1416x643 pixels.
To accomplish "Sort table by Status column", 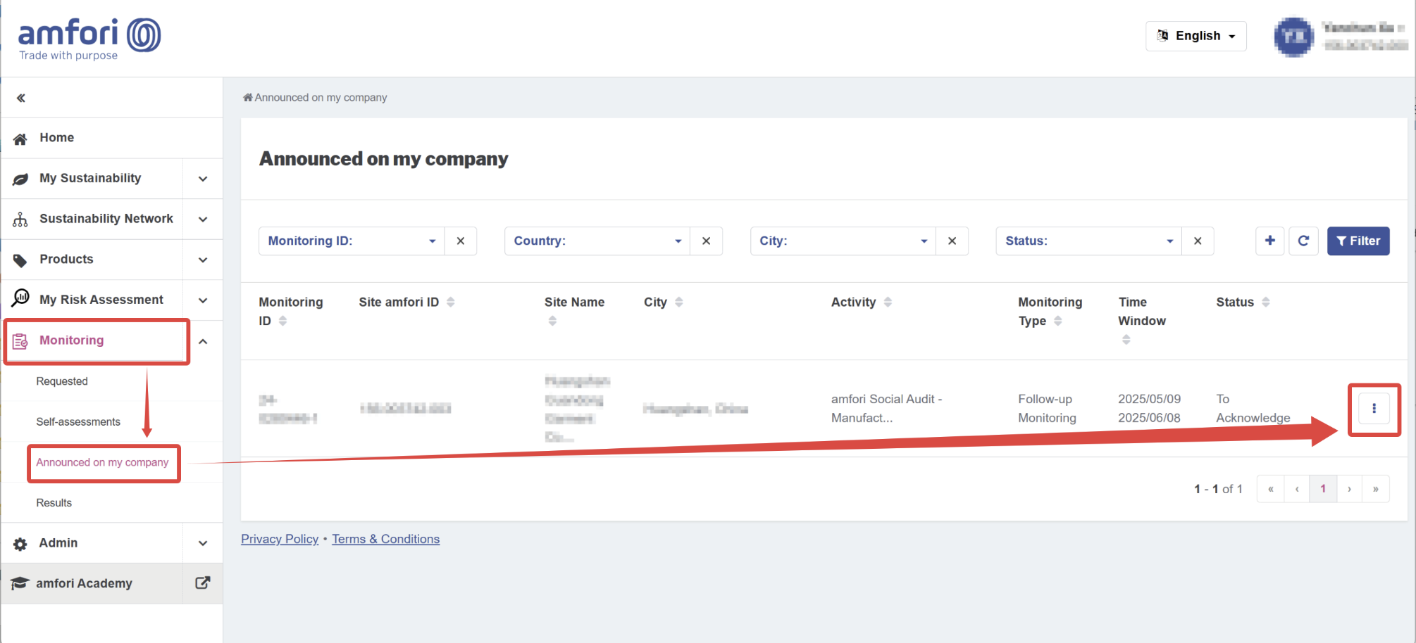I will (1265, 302).
